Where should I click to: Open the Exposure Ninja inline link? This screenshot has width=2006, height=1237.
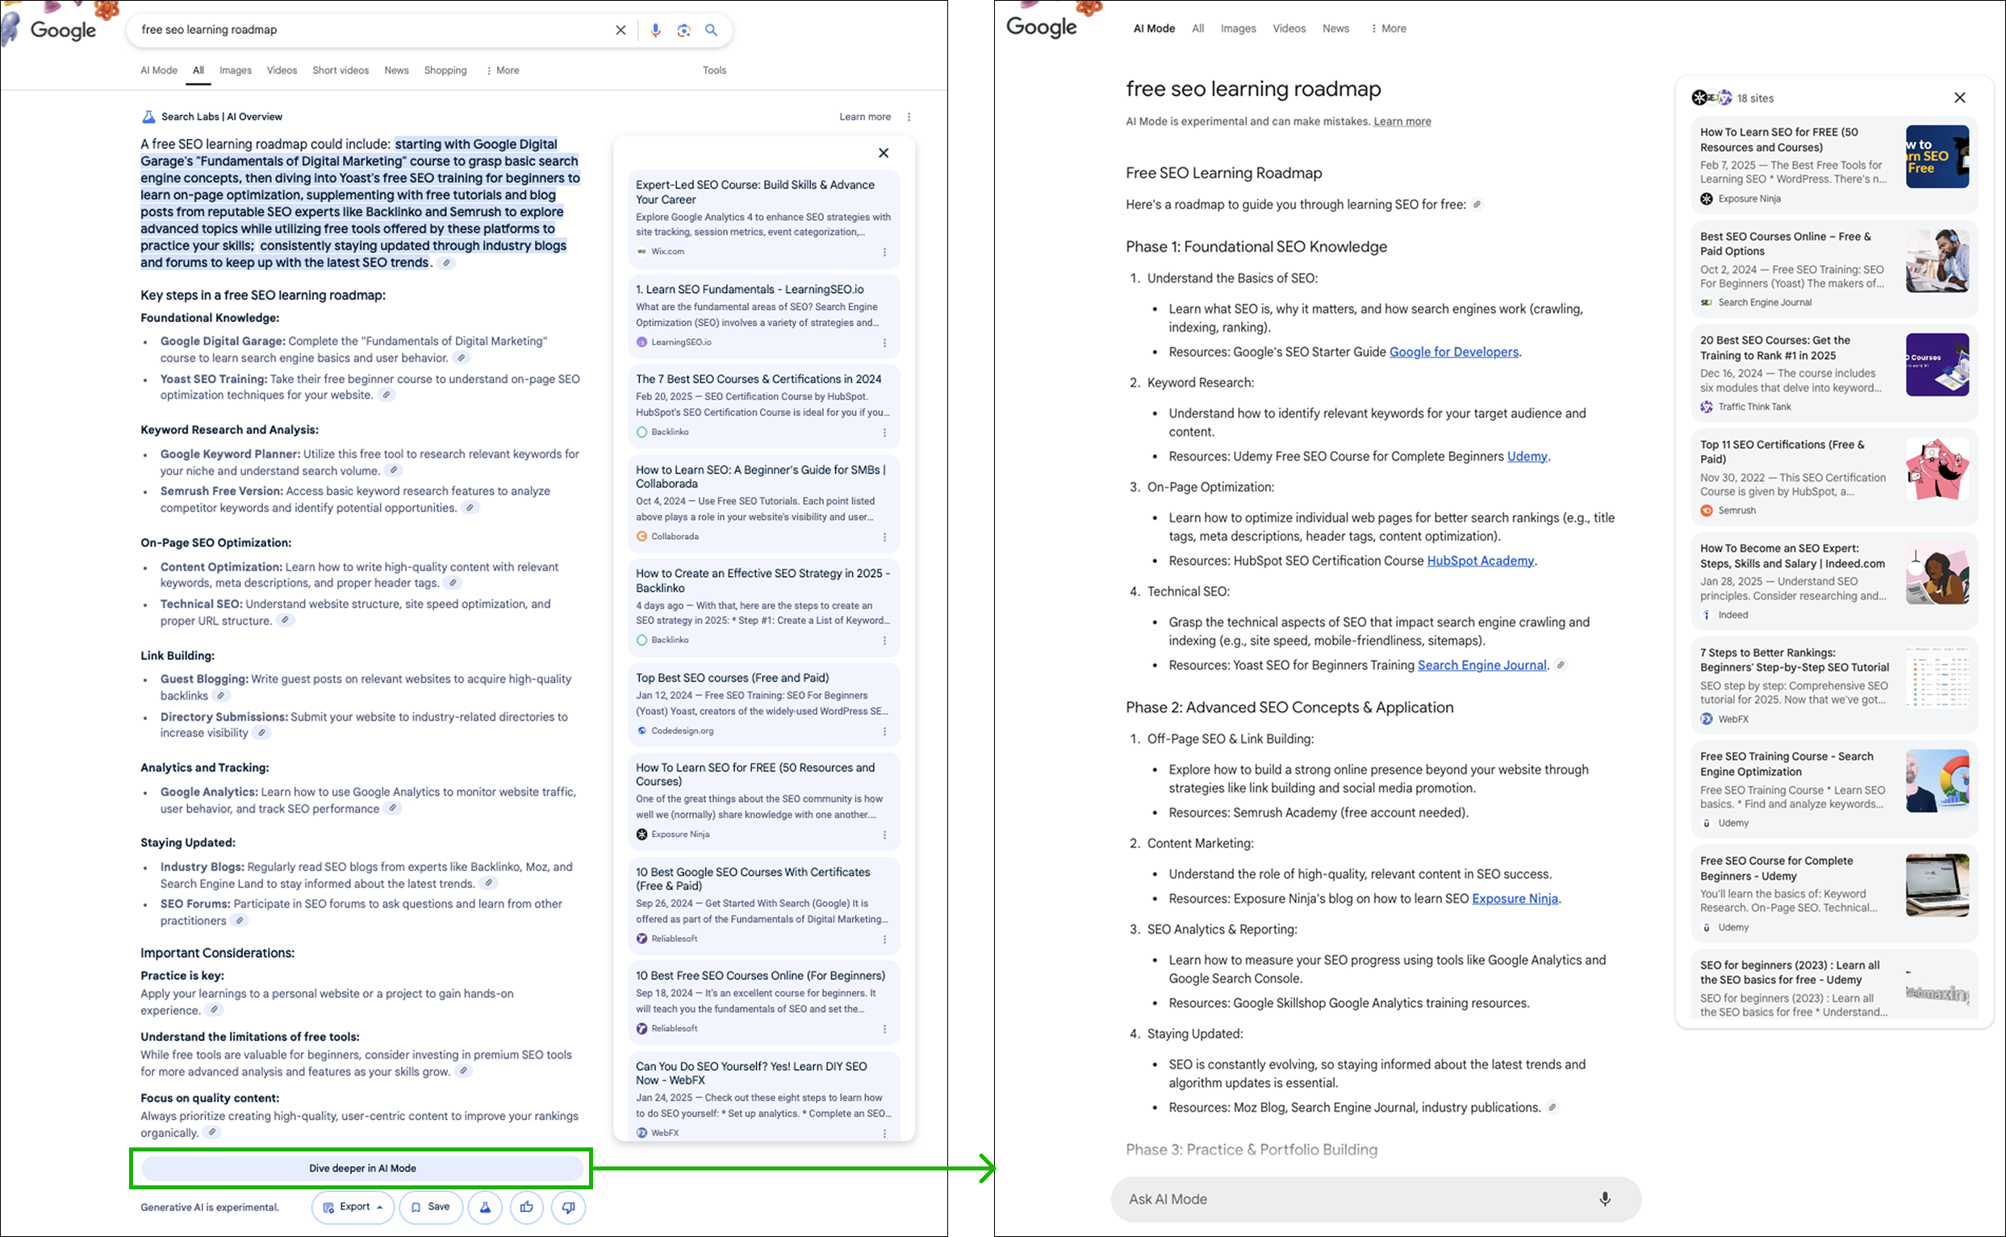point(1515,898)
